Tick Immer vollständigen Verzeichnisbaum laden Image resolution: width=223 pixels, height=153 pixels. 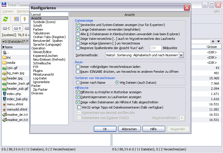(x=78, y=66)
